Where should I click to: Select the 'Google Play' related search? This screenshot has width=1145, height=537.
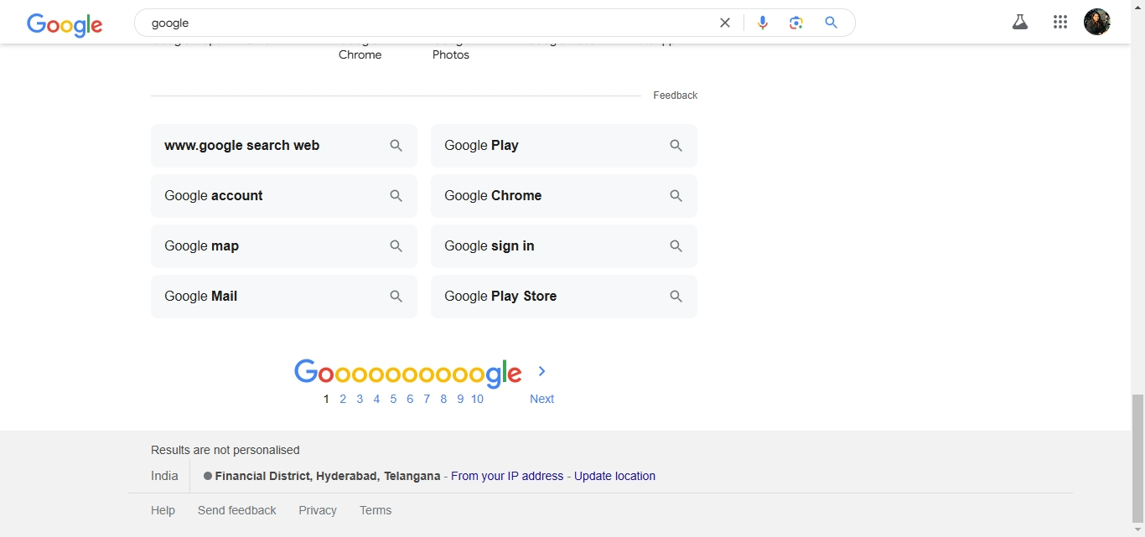pos(564,146)
